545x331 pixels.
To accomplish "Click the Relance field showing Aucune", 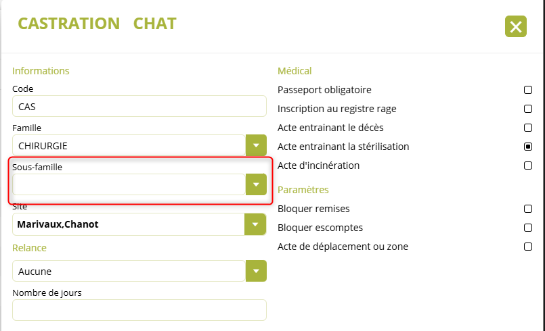I will click(129, 272).
